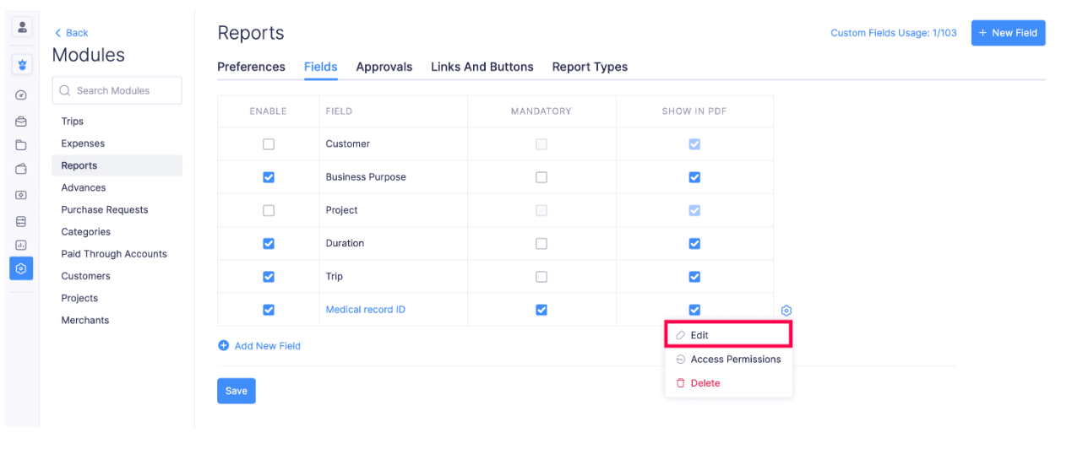
Task: Click the analytics chart icon in sidebar
Action: pos(21,245)
